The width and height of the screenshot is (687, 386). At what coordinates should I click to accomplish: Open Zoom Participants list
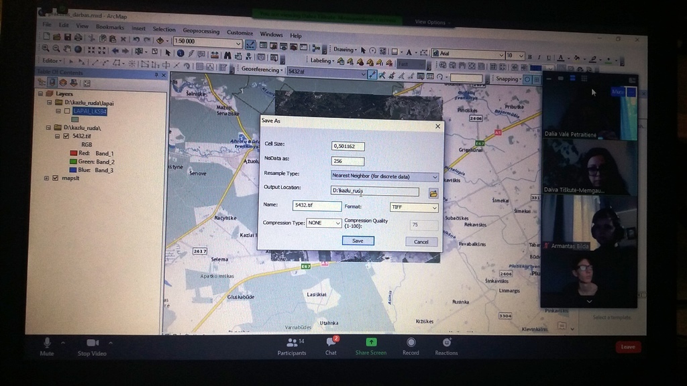pyautogui.click(x=292, y=346)
